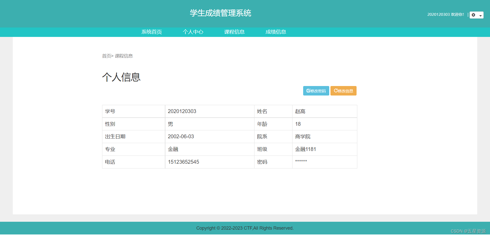Click the 个人信息 page heading

click(121, 77)
